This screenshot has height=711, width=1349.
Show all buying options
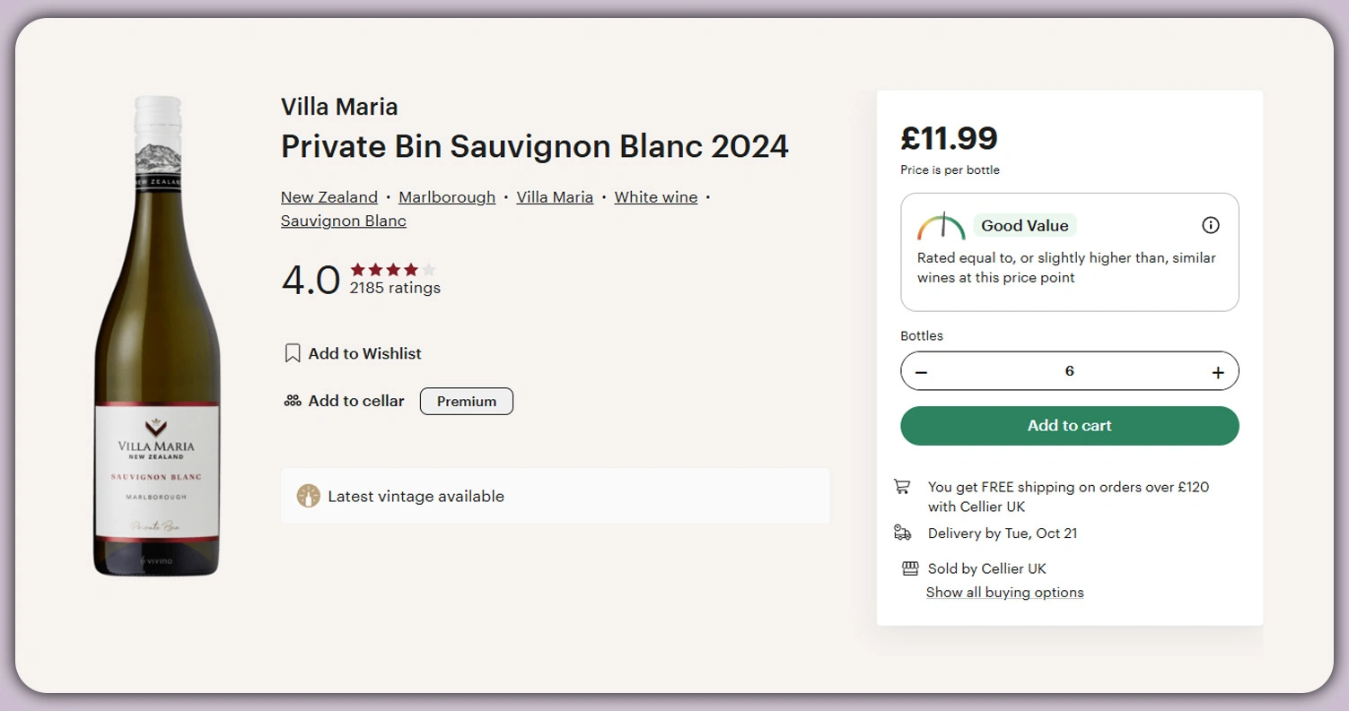coord(1004,593)
